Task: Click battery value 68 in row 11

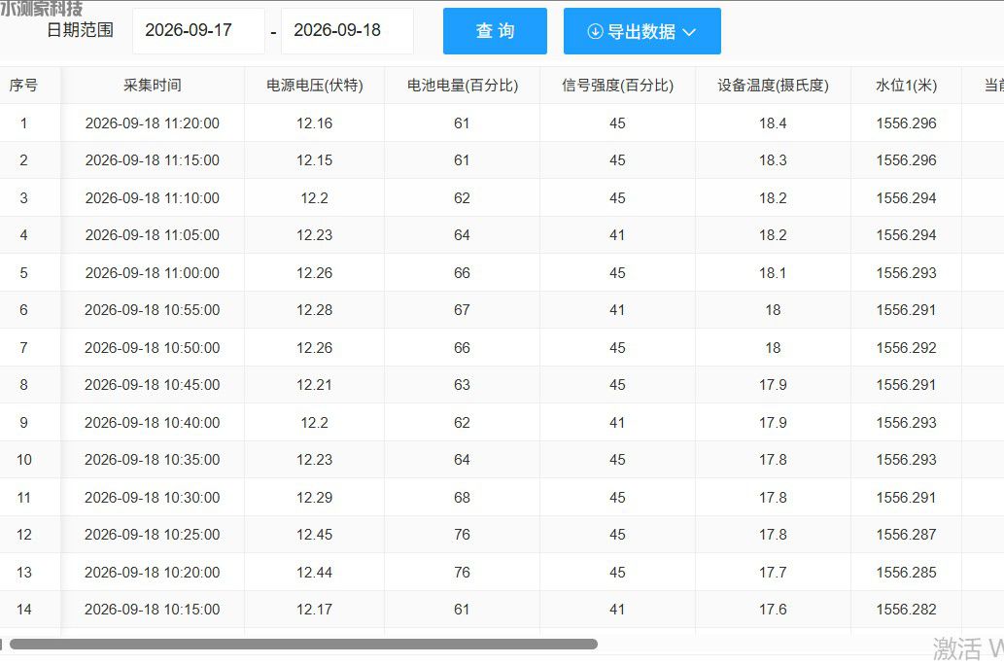Action: pos(463,498)
